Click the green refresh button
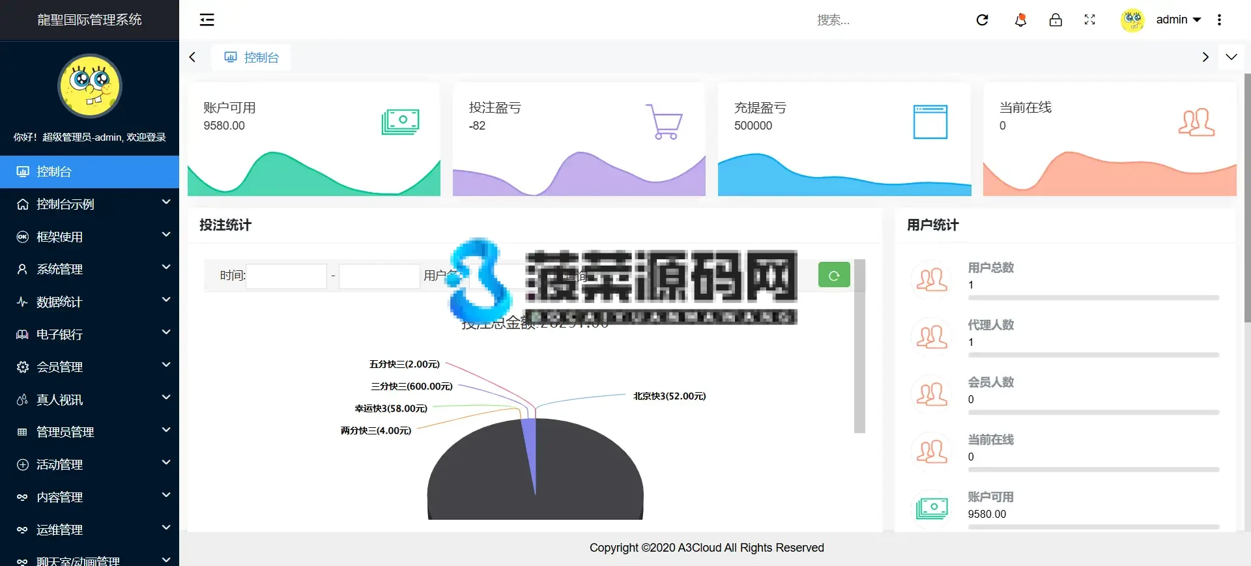Image resolution: width=1251 pixels, height=566 pixels. pyautogui.click(x=834, y=275)
